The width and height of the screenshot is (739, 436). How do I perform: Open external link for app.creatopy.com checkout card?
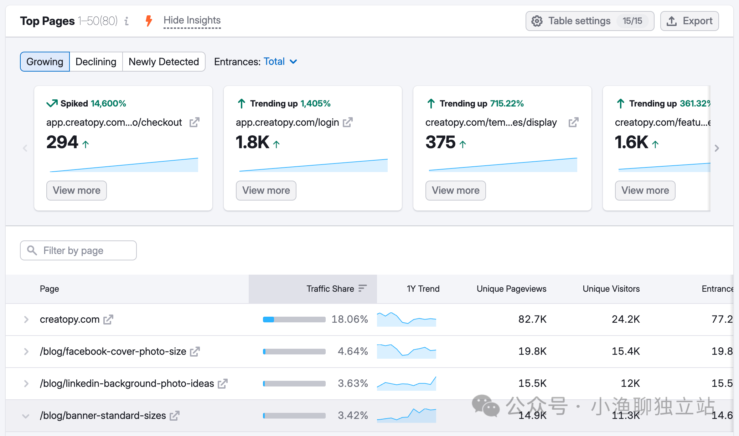pyautogui.click(x=194, y=123)
